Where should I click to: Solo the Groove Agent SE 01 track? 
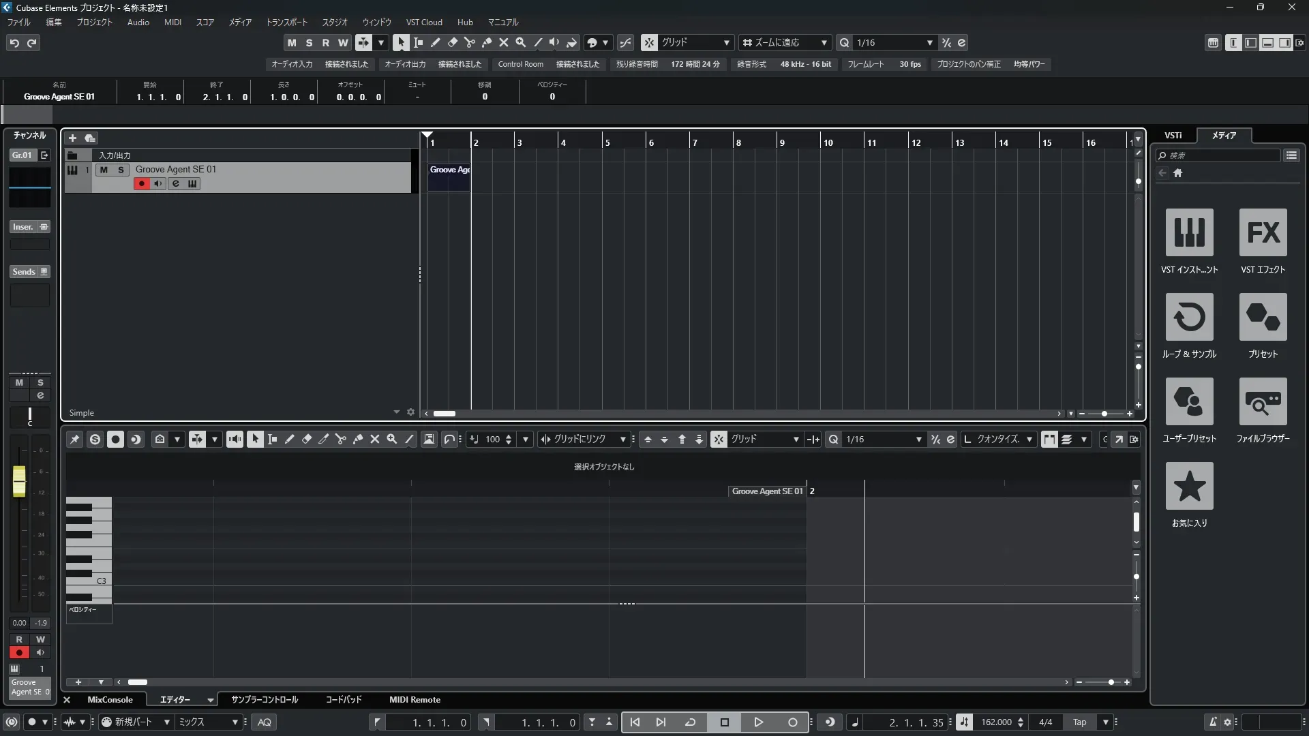click(x=121, y=170)
